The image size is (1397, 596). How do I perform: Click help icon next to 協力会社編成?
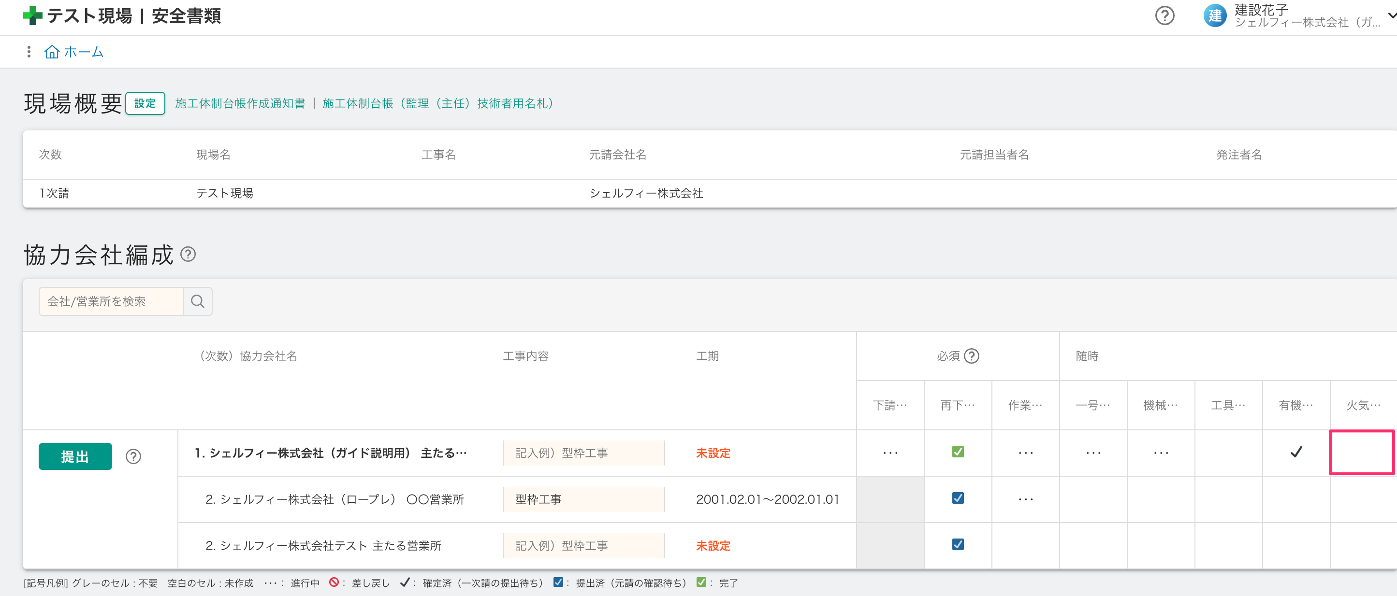coord(188,254)
